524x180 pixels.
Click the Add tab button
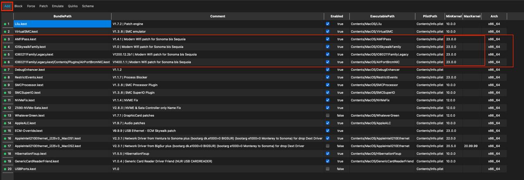coord(7,6)
